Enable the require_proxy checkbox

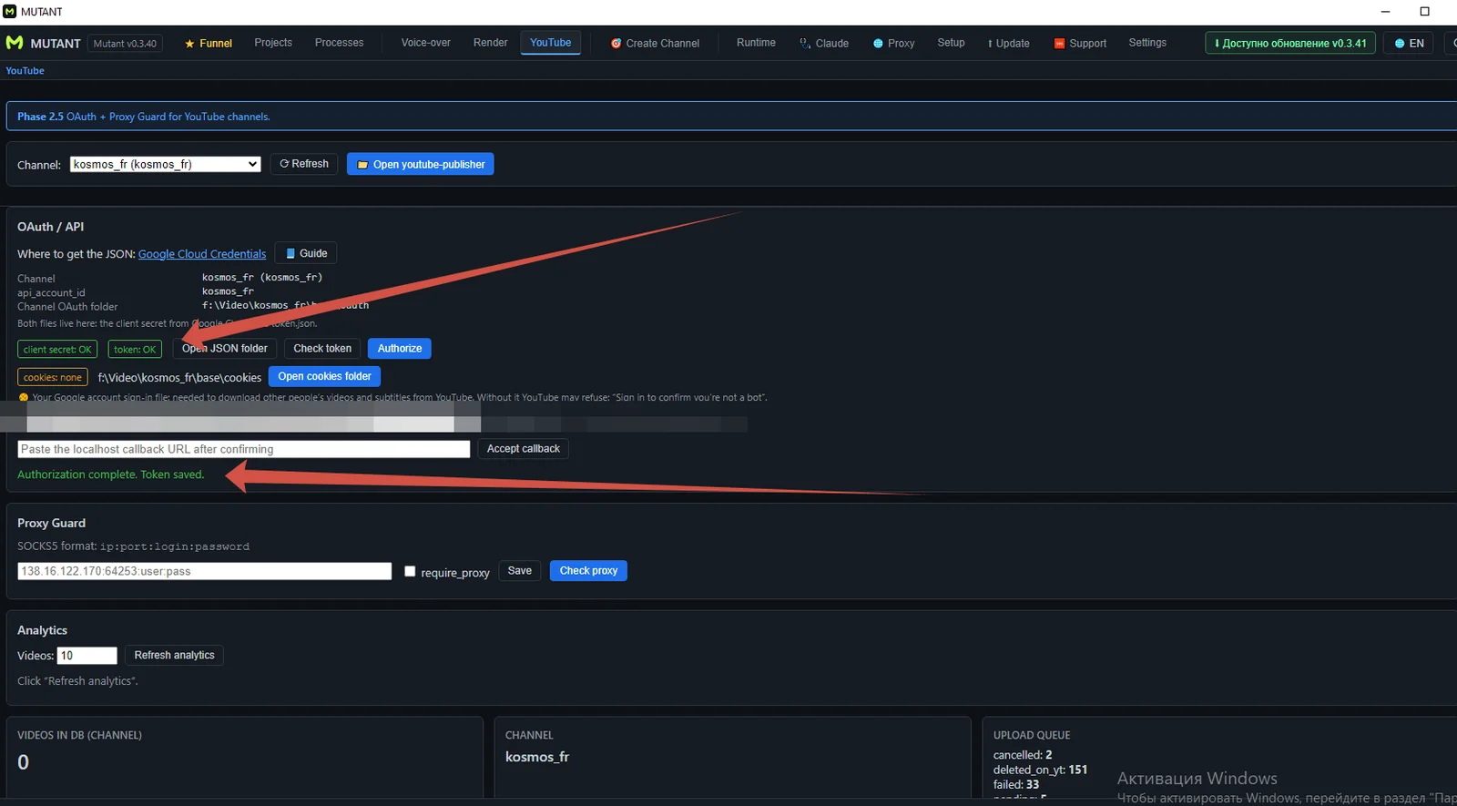[410, 572]
